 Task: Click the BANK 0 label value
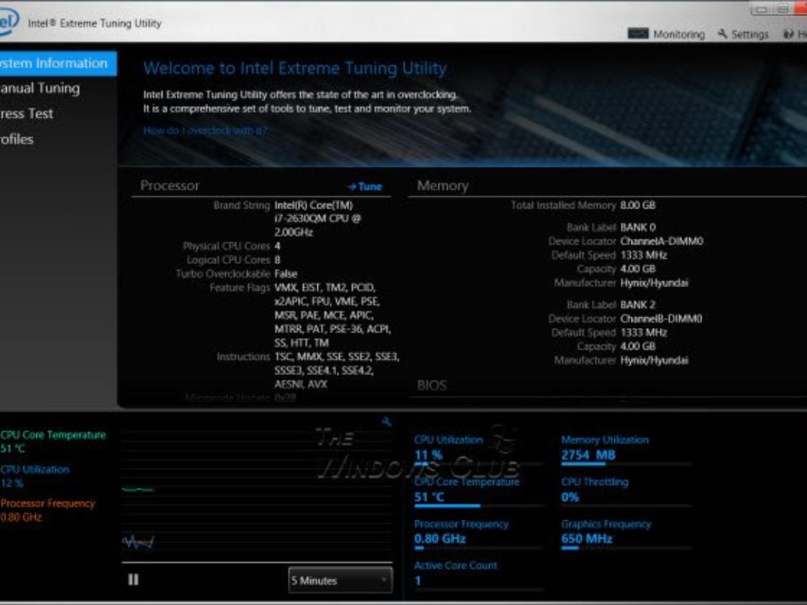click(x=638, y=227)
